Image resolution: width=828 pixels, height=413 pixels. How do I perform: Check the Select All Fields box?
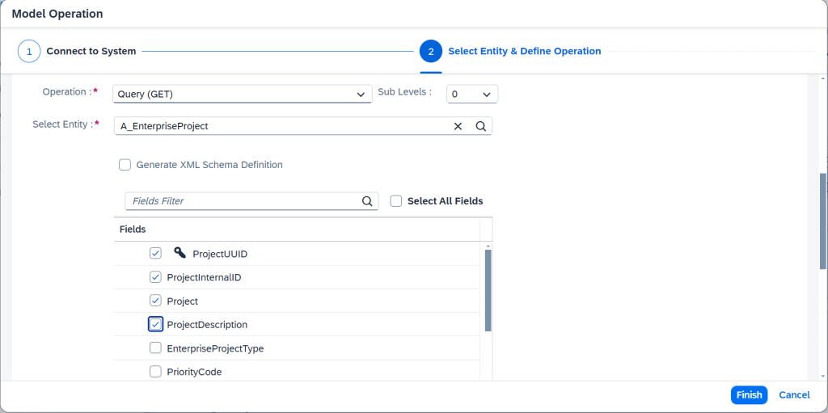point(396,201)
